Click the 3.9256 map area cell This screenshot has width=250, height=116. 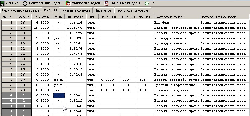click(75, 49)
